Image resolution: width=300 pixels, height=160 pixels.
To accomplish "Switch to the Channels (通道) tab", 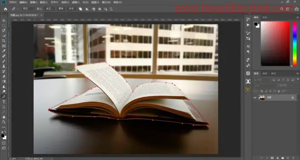I will pyautogui.click(x=265, y=74).
